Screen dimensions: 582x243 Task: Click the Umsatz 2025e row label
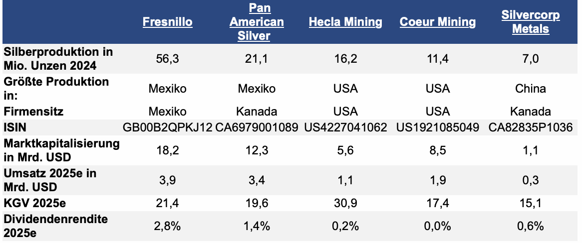(x=50, y=180)
